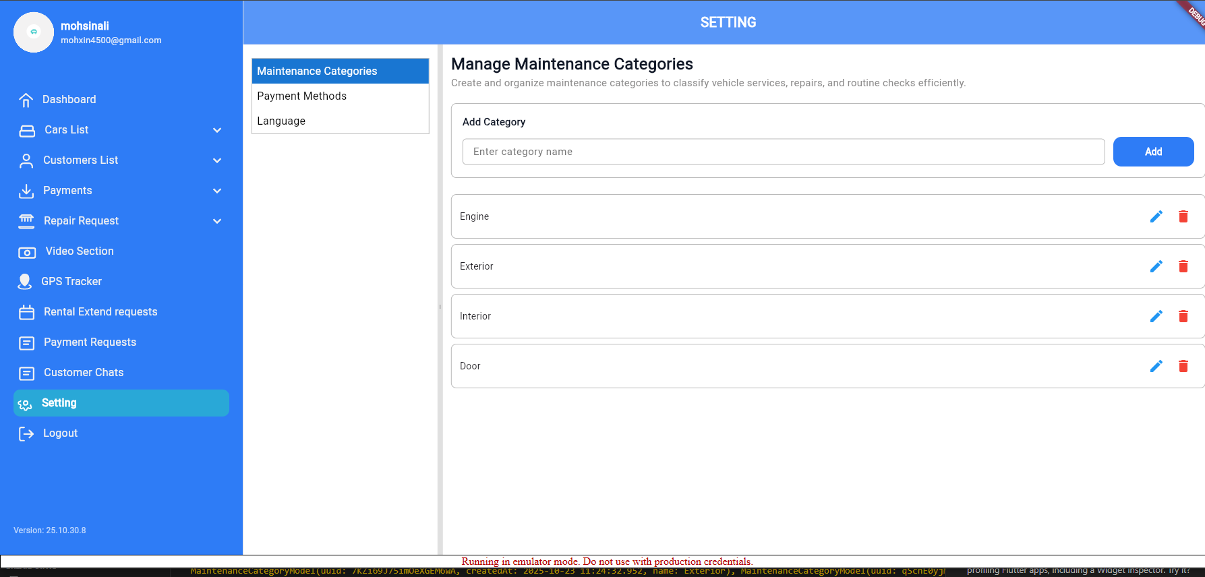This screenshot has height=577, width=1205.
Task: Click the Dashboard home icon
Action: [x=26, y=100]
